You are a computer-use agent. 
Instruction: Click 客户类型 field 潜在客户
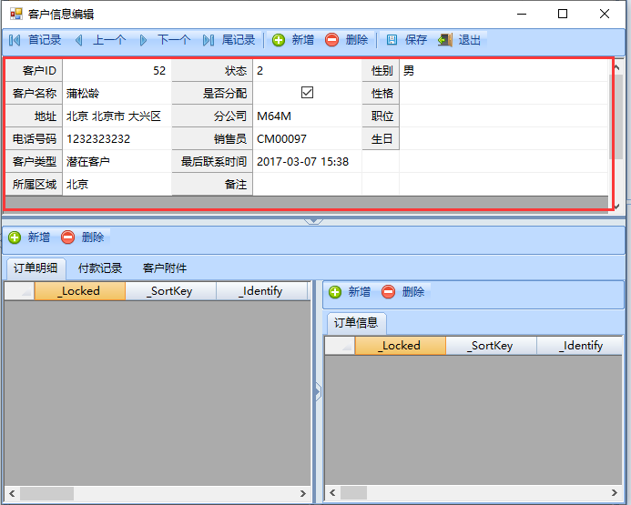117,162
